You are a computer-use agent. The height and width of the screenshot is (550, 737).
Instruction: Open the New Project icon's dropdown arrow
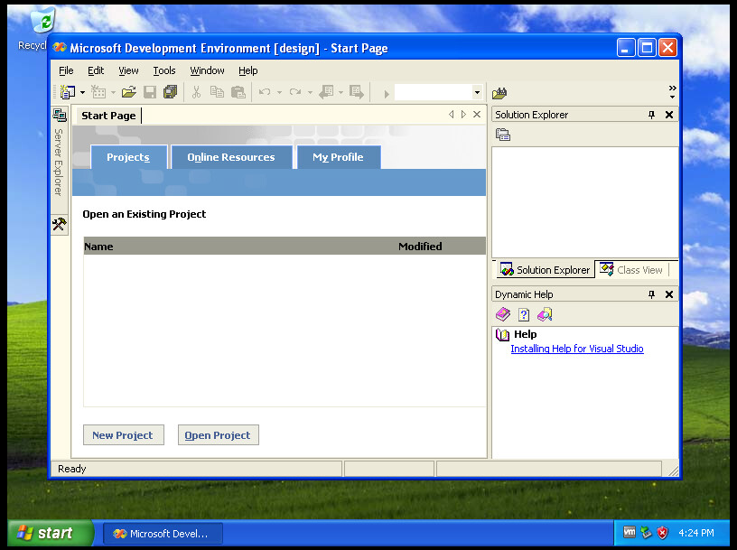tap(83, 93)
